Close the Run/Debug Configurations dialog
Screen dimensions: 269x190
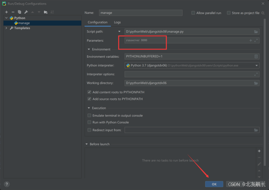point(263,4)
